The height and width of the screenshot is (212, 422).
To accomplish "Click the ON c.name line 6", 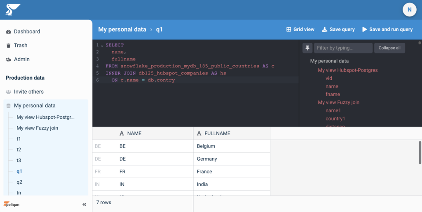I will tap(143, 80).
